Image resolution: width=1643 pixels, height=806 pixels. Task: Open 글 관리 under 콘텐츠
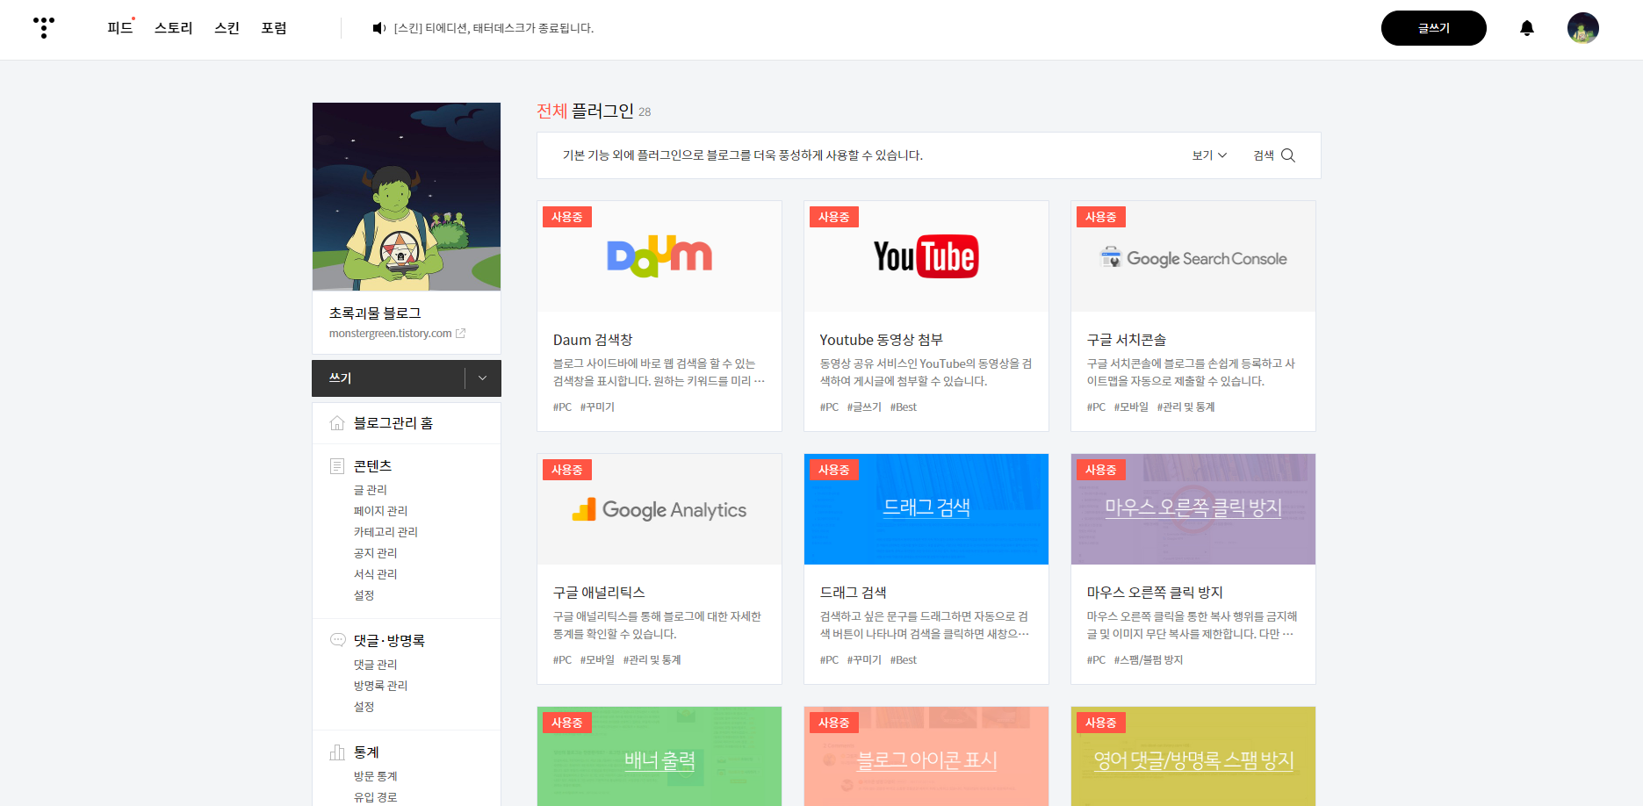point(371,490)
